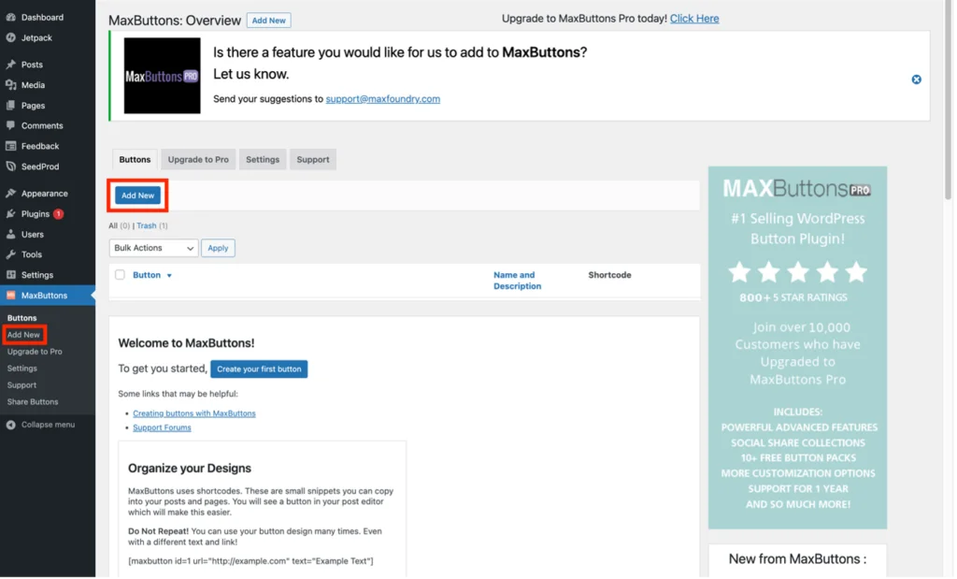The width and height of the screenshot is (957, 579).
Task: Click the Collapse menu arrow icon
Action: [x=10, y=425]
